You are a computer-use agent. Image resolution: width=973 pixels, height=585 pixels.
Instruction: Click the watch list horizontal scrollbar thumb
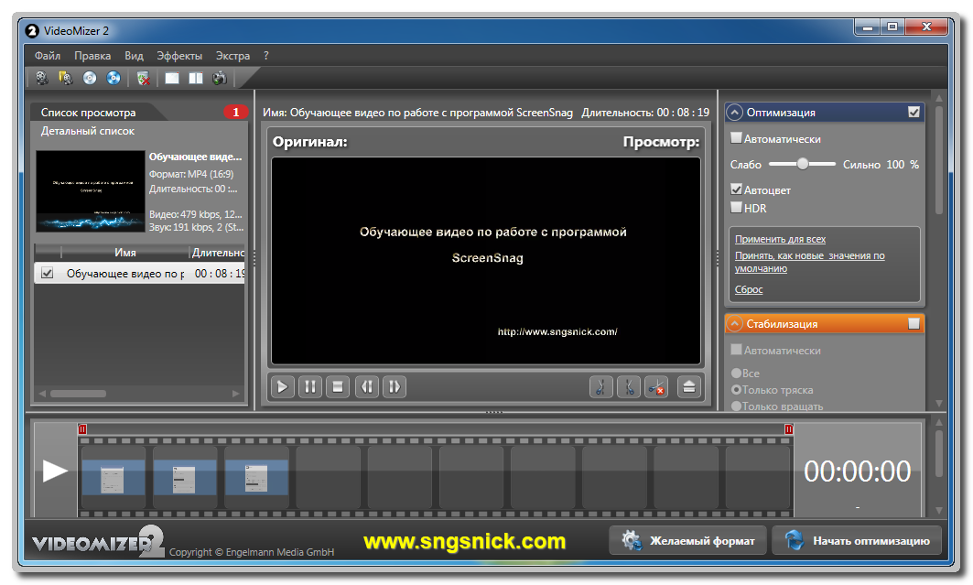[x=78, y=394]
